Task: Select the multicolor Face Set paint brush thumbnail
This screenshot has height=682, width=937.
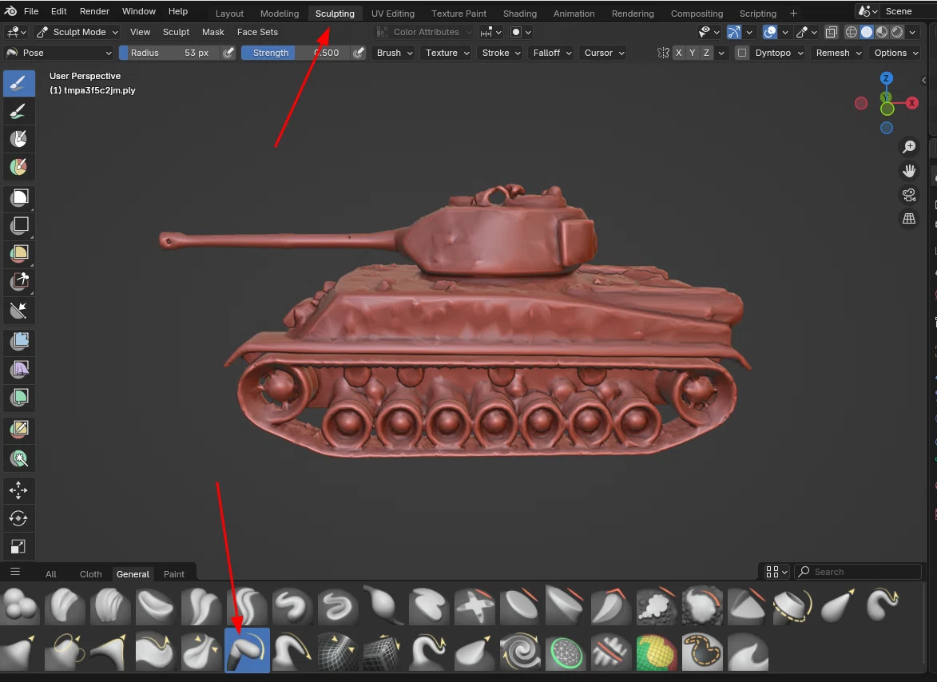Action: (x=656, y=652)
